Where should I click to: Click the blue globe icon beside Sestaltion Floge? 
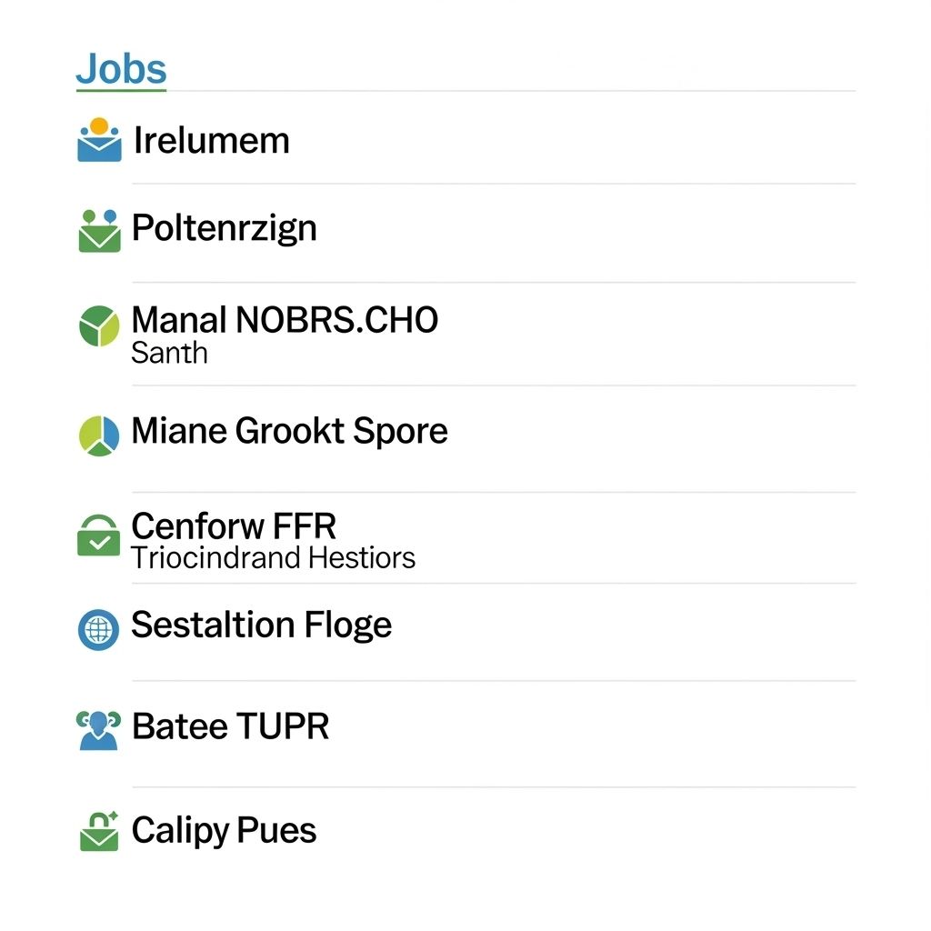pyautogui.click(x=98, y=629)
